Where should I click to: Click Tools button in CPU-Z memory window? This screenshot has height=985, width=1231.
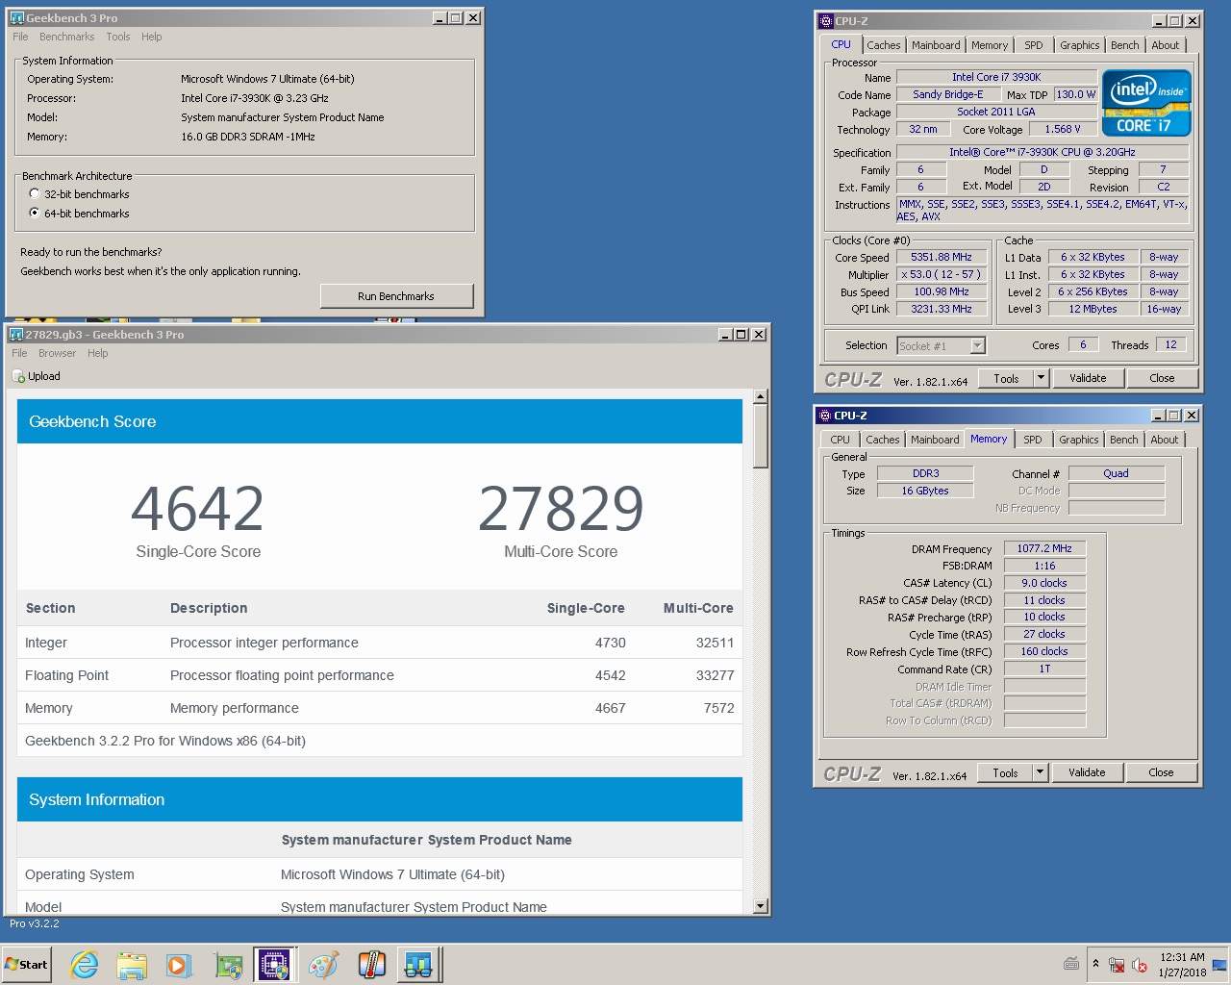tap(1005, 772)
